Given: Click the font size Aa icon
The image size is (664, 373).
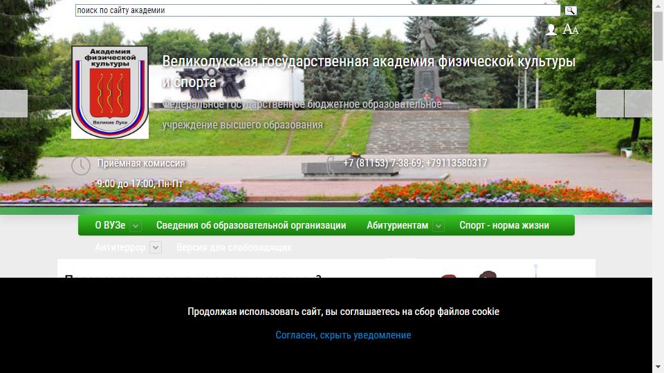Looking at the screenshot, I should click(x=571, y=30).
